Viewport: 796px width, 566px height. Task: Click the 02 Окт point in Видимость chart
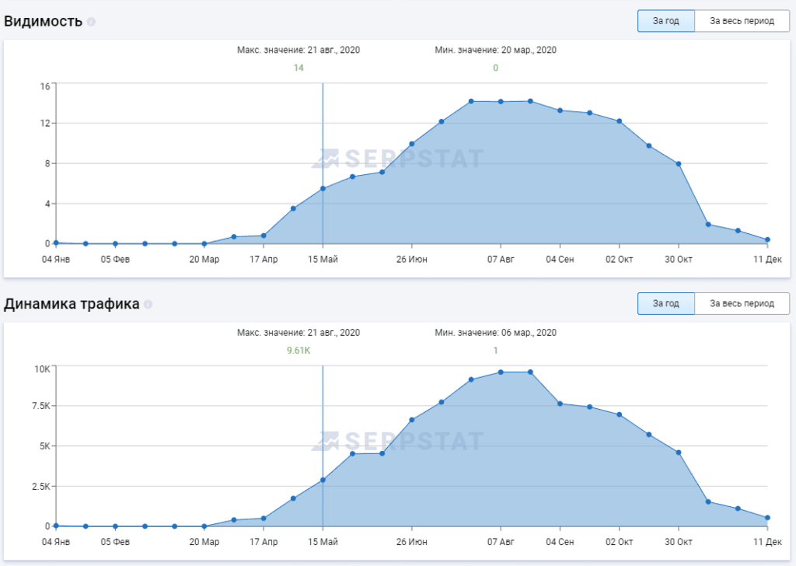620,121
